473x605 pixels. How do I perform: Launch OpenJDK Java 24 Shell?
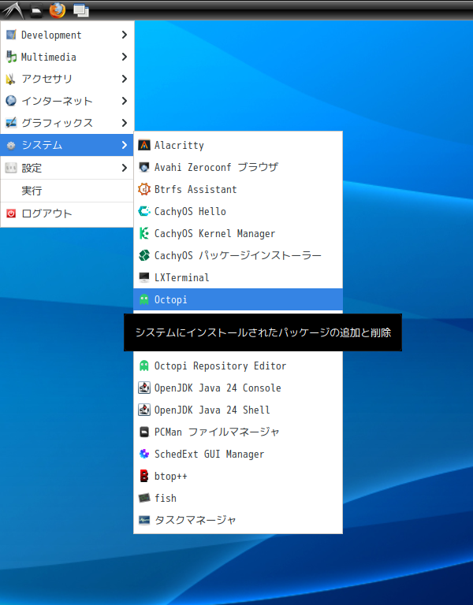(x=238, y=410)
